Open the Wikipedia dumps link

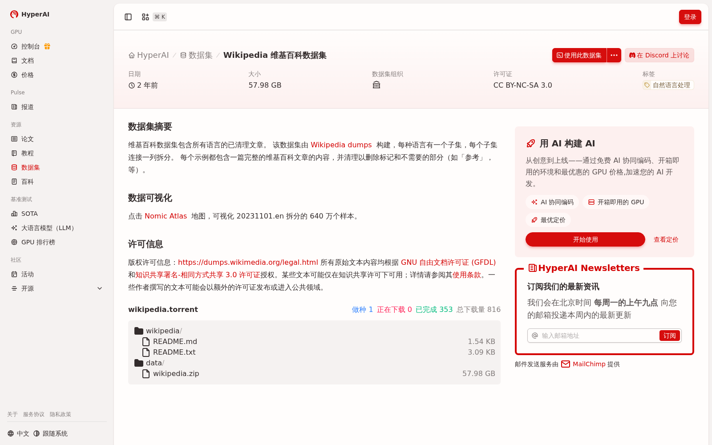point(341,145)
